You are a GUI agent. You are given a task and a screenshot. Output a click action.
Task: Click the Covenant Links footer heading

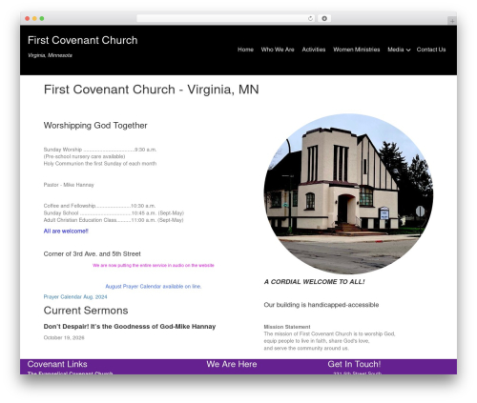pyautogui.click(x=57, y=364)
